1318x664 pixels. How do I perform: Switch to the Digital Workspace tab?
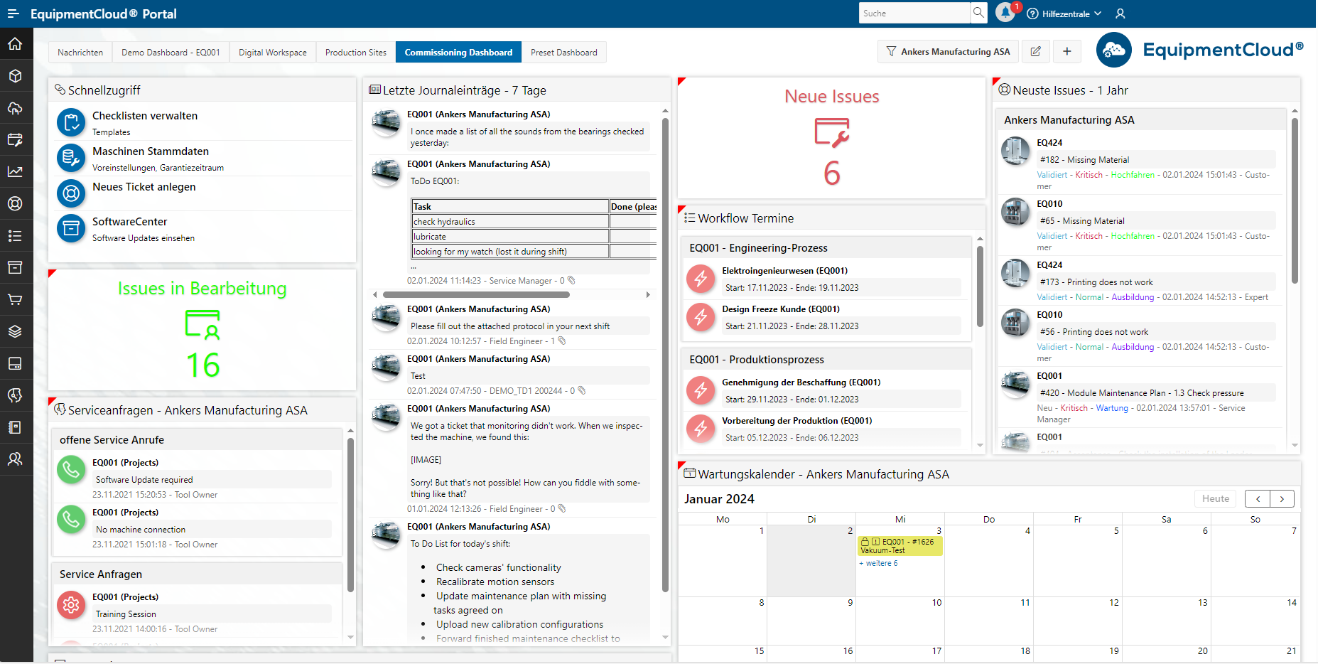pyautogui.click(x=272, y=53)
